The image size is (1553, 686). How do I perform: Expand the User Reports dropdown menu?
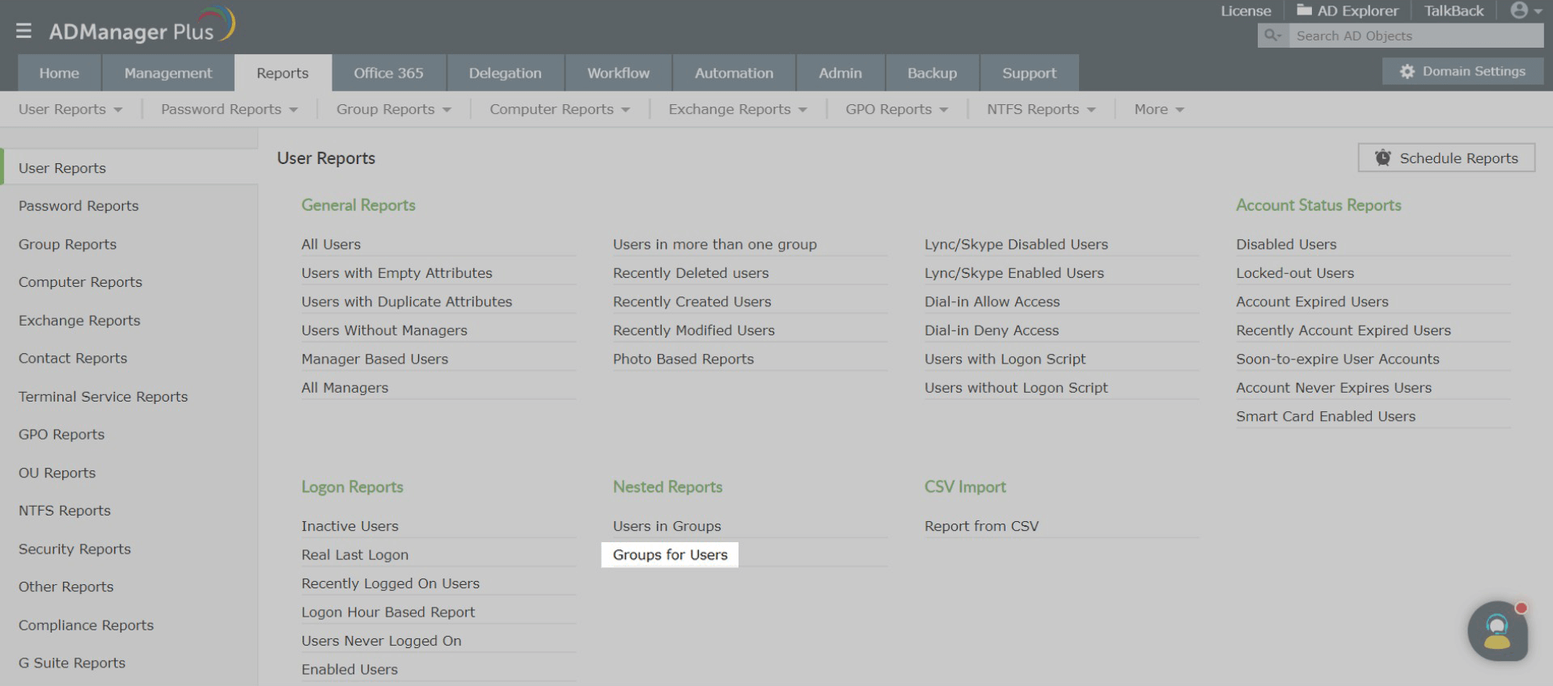[70, 109]
